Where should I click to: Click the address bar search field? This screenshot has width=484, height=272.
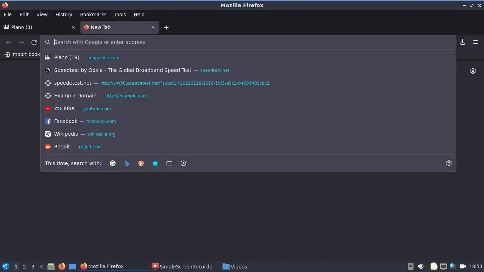tap(248, 42)
